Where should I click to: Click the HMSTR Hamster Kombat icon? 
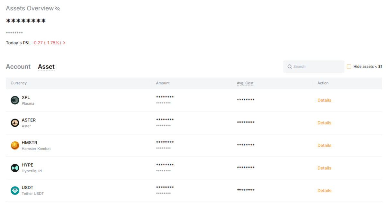15,145
